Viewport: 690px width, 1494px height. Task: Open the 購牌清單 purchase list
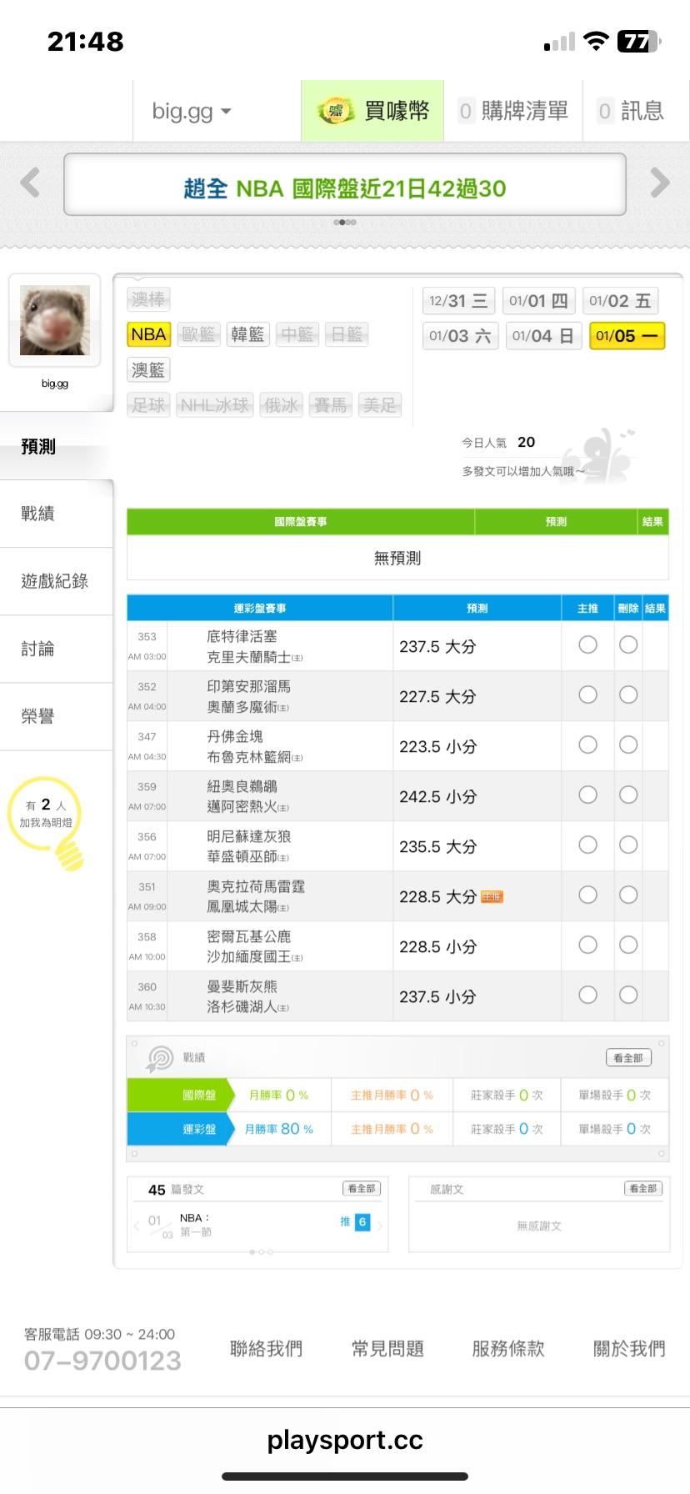pos(513,111)
